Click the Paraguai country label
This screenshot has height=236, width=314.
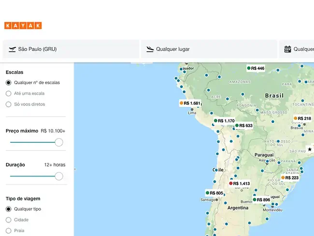[x=264, y=155]
